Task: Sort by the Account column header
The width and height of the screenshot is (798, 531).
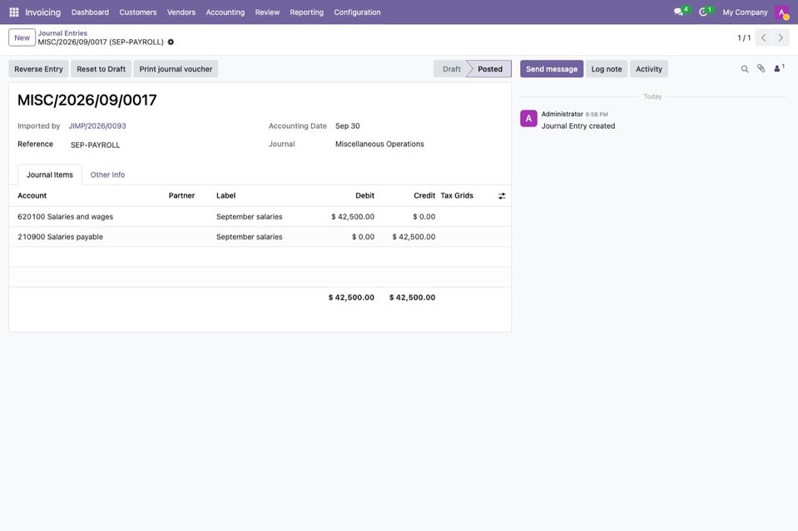Action: (x=32, y=195)
